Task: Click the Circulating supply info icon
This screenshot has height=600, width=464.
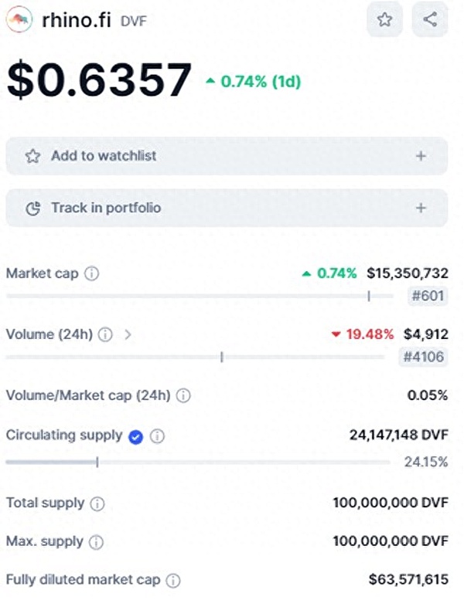Action: click(157, 436)
